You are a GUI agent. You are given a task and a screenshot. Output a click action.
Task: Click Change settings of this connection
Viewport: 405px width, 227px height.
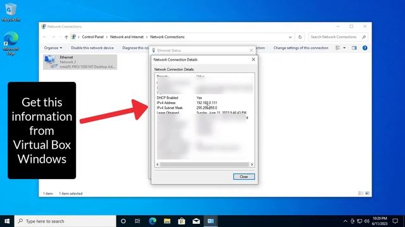click(x=301, y=48)
